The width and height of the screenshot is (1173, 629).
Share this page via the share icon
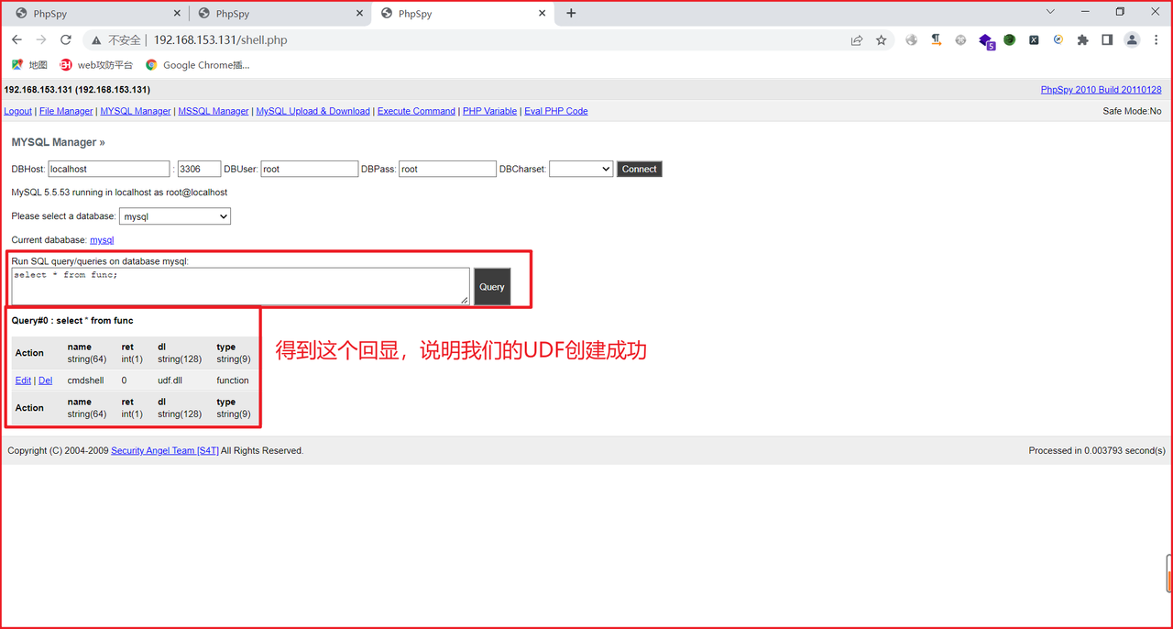[x=857, y=40]
